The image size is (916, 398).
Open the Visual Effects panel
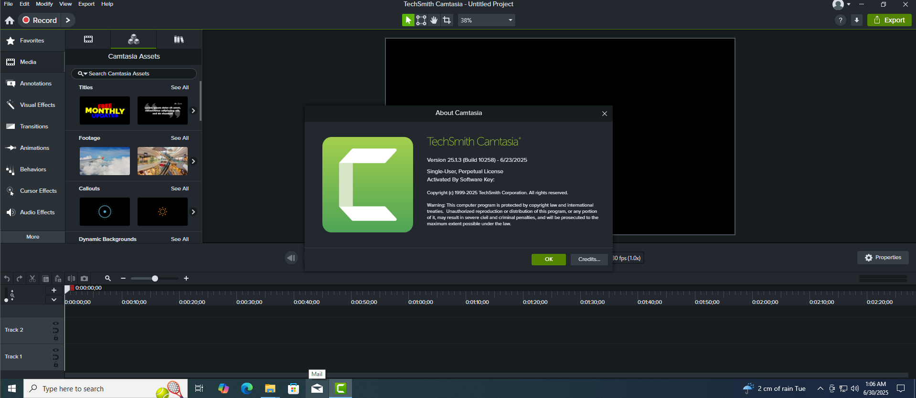(x=32, y=105)
